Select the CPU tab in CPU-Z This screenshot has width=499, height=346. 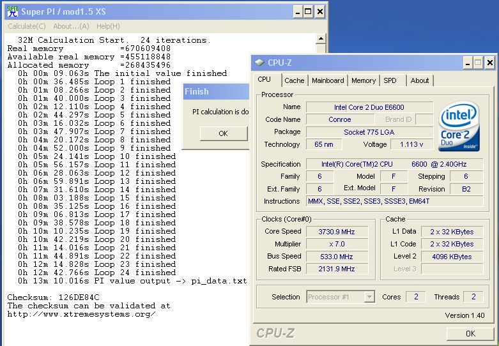264,80
